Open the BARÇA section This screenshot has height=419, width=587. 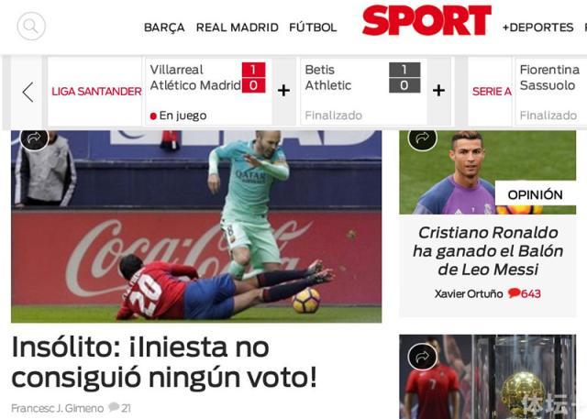[x=164, y=28]
